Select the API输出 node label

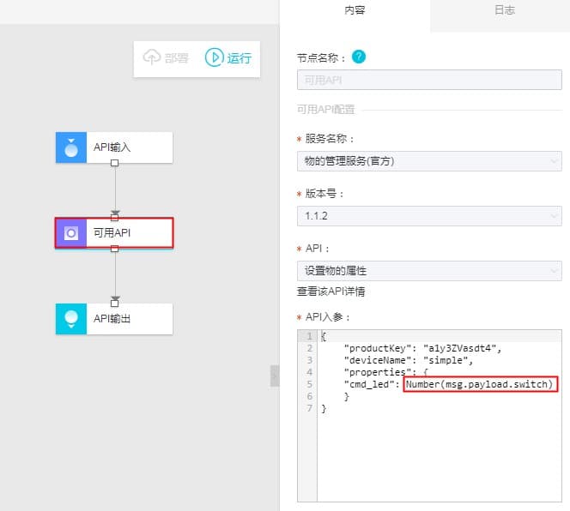tap(112, 318)
